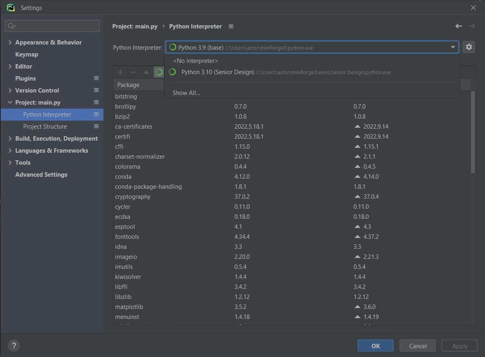
Task: Click the PyCharm logo in title bar
Action: [x=11, y=7]
